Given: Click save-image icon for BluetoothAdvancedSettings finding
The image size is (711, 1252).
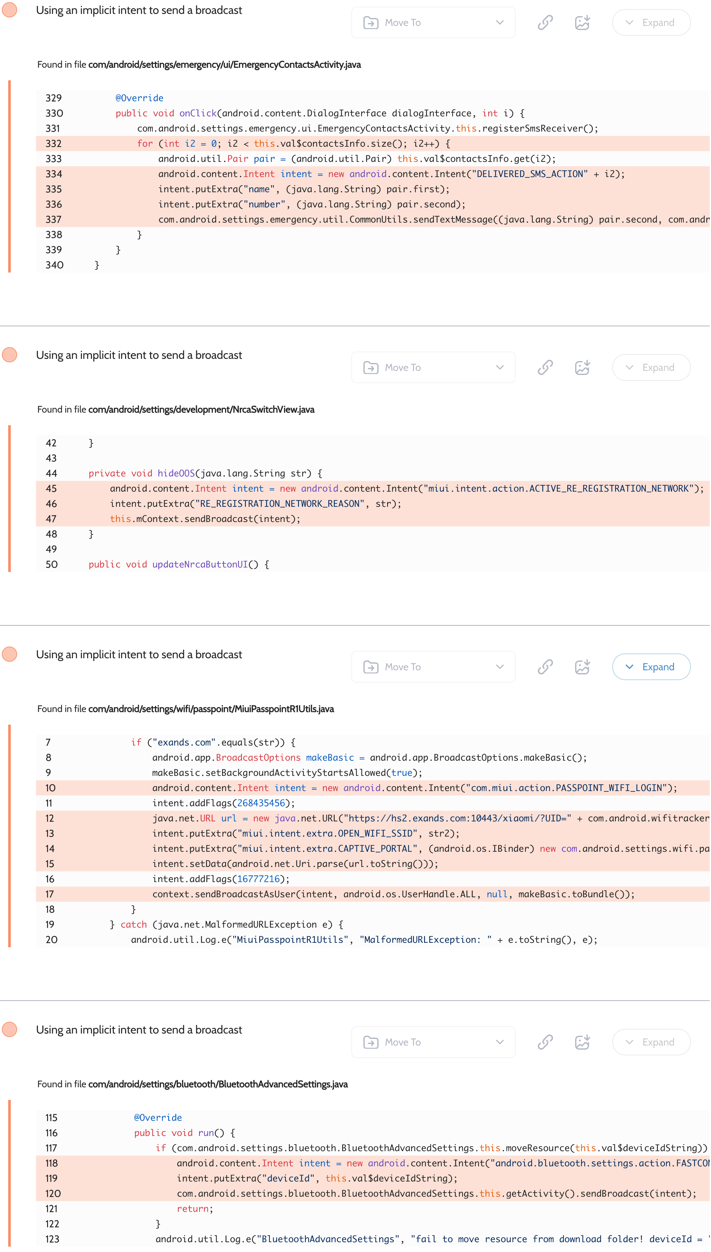Looking at the screenshot, I should coord(582,1042).
